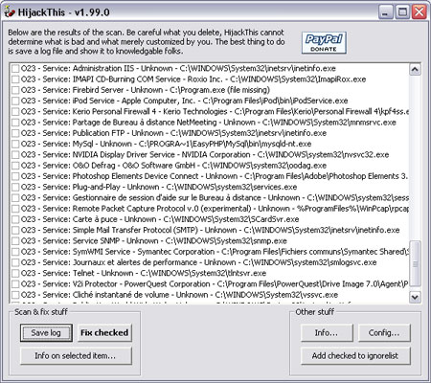Click the Save log button
This screenshot has width=431, height=383.
(x=46, y=333)
